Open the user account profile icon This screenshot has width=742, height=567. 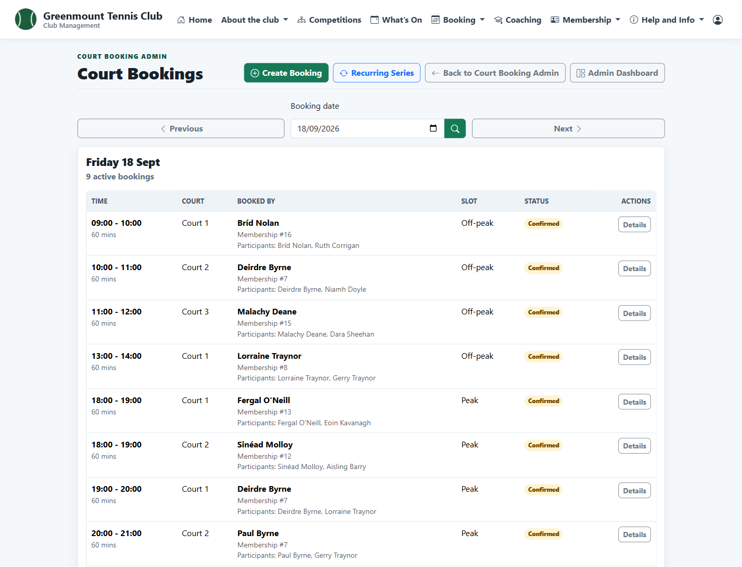[x=718, y=20]
